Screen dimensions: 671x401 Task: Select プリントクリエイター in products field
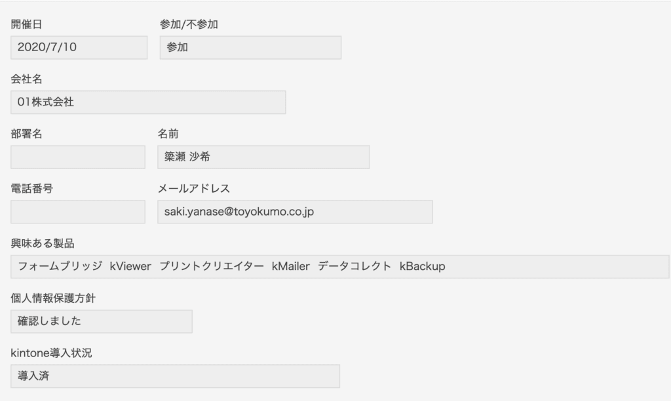pos(212,266)
